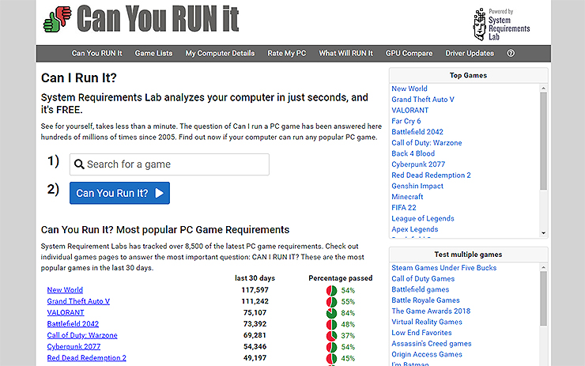585x366 pixels.
Task: Open Red Dead Redemption 2 in Top Games
Action: coord(431,175)
